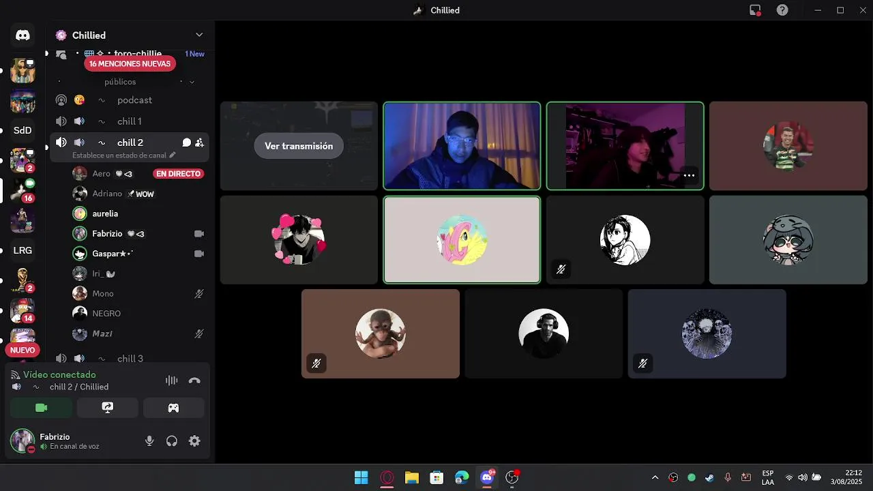Open Opera GX from taskbar
The height and width of the screenshot is (491, 873).
point(387,477)
